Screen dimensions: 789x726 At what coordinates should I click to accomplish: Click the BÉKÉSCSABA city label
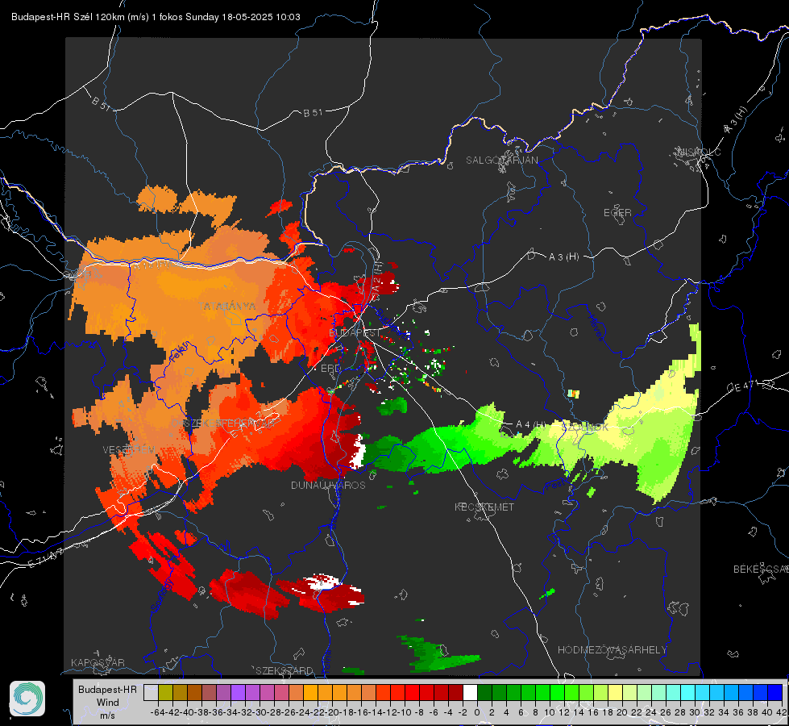click(x=761, y=570)
